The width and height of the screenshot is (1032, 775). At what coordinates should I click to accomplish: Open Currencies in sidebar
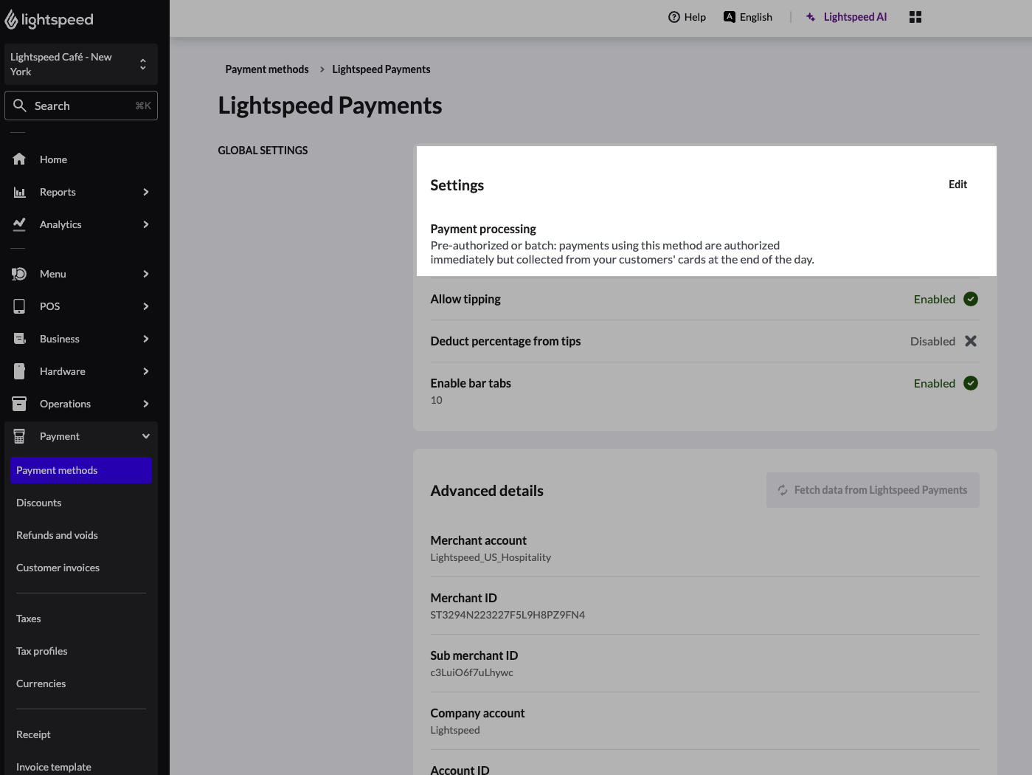pyautogui.click(x=41, y=683)
